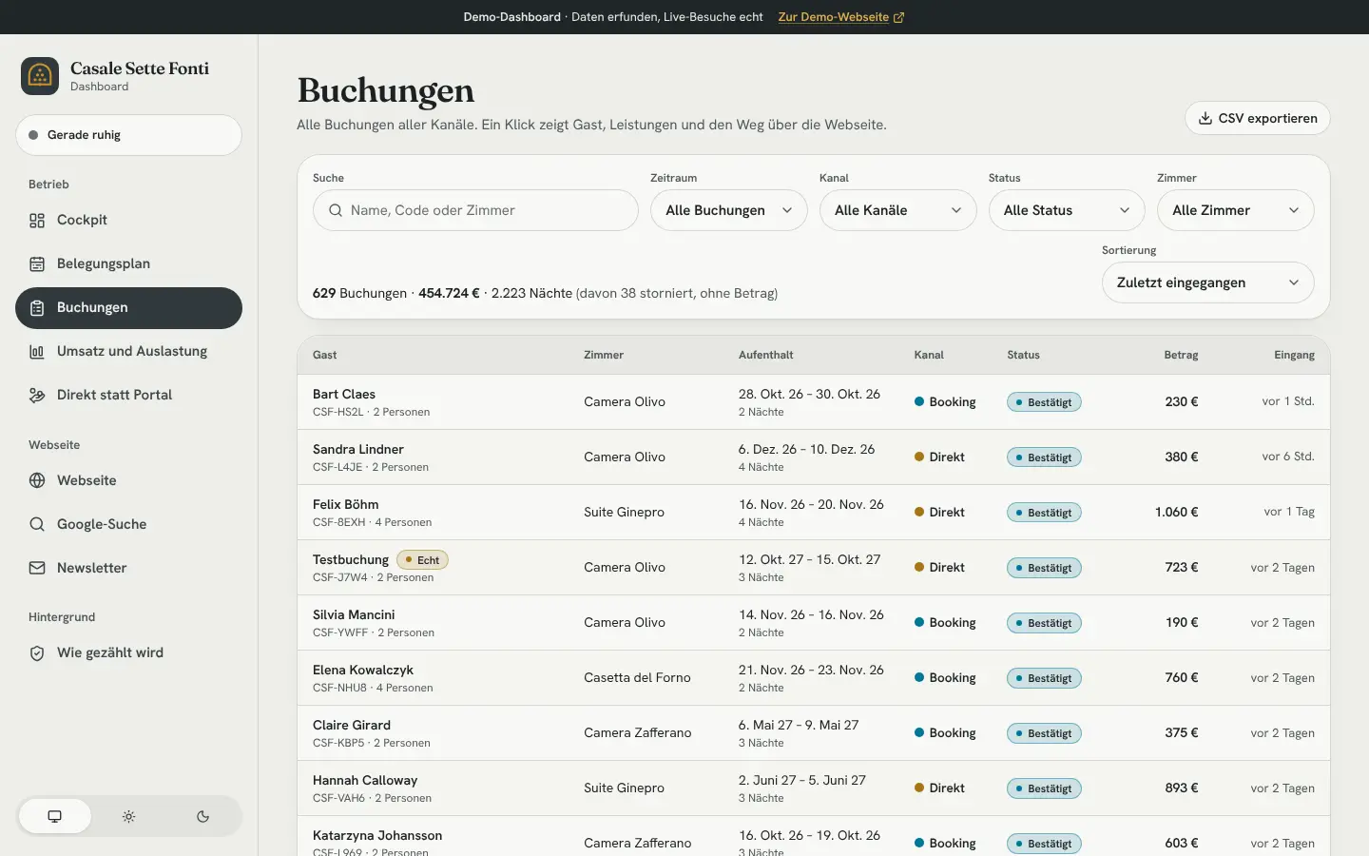Image resolution: width=1369 pixels, height=856 pixels.
Task: Open the Zuletzt eingegangen sorting dropdown
Action: 1207,282
